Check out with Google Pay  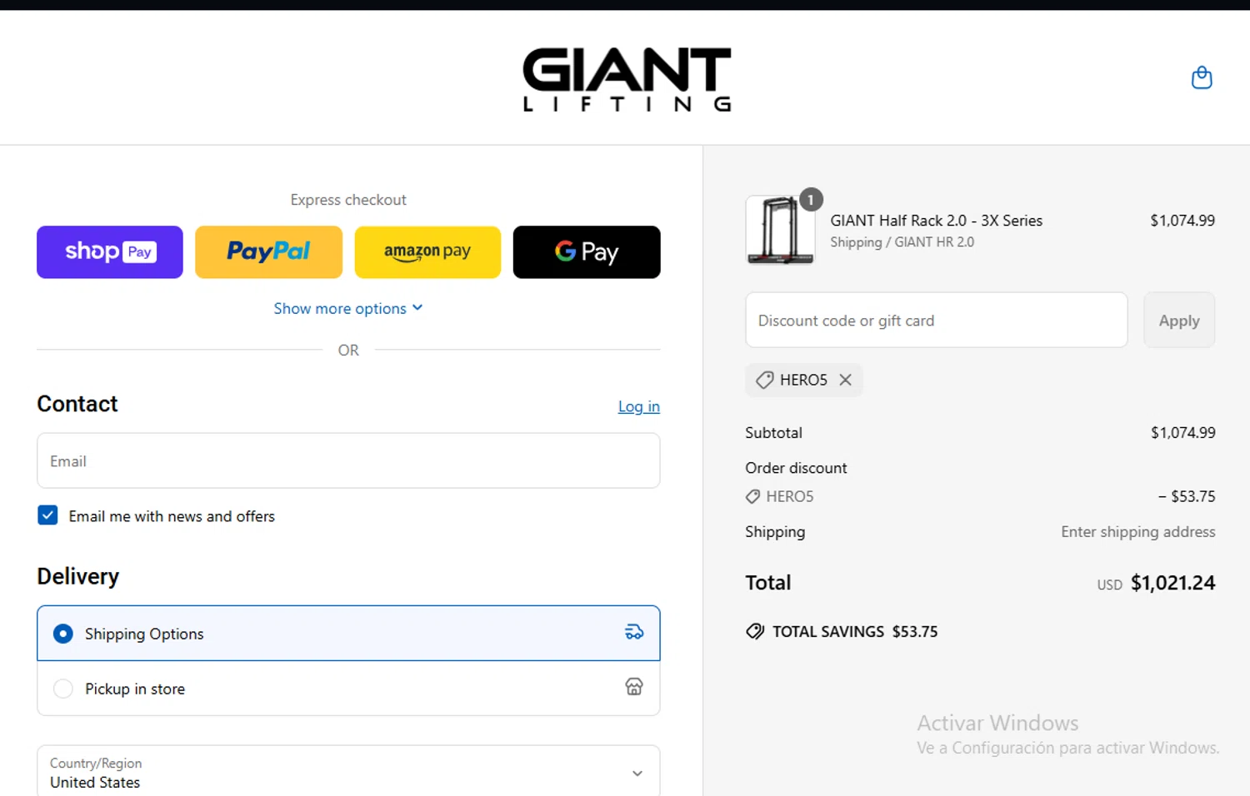(x=587, y=251)
